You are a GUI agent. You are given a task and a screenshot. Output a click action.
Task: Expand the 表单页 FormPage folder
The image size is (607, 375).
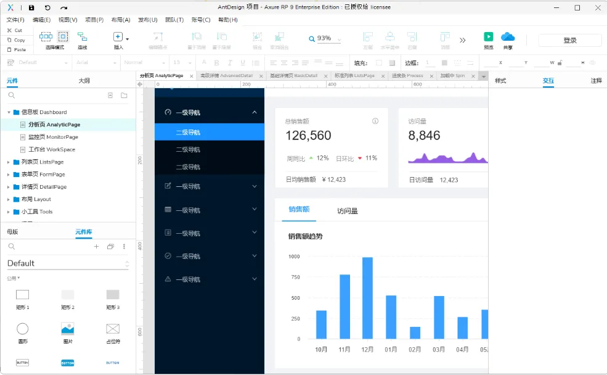(x=8, y=175)
